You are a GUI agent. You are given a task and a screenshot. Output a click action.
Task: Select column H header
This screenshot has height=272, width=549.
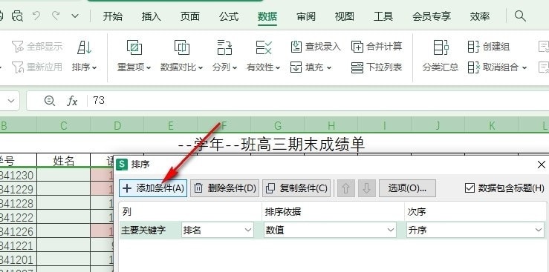[331, 126]
